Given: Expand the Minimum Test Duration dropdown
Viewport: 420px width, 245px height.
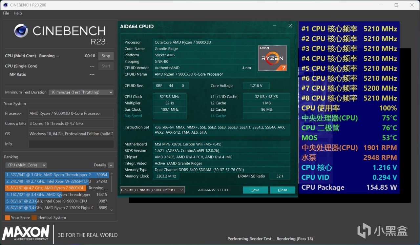Looking at the screenshot, I should click(x=81, y=92).
